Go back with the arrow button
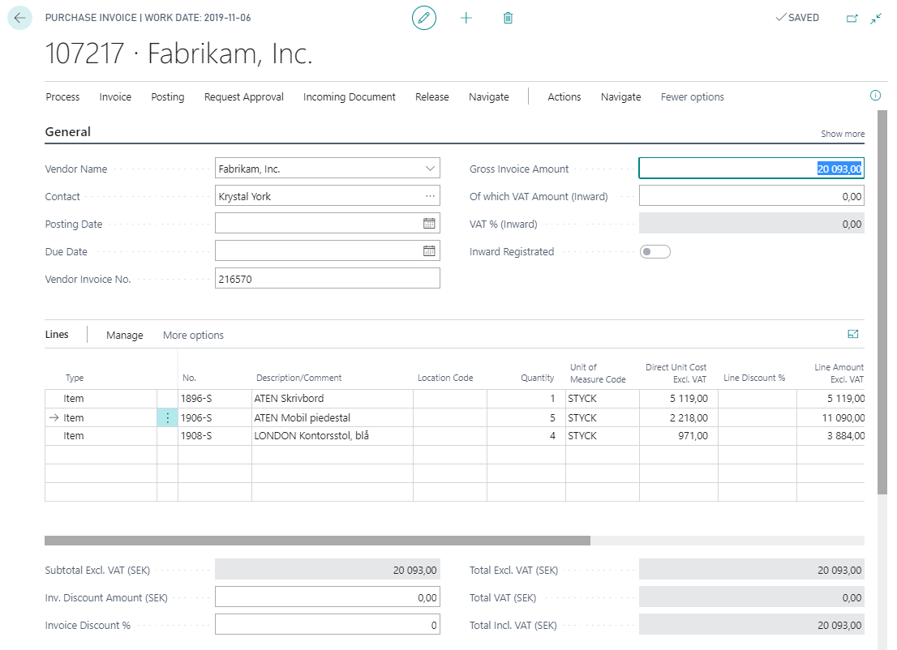The image size is (897, 650). pyautogui.click(x=19, y=18)
